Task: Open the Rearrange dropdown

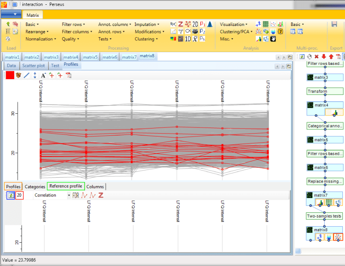Action: click(x=37, y=32)
